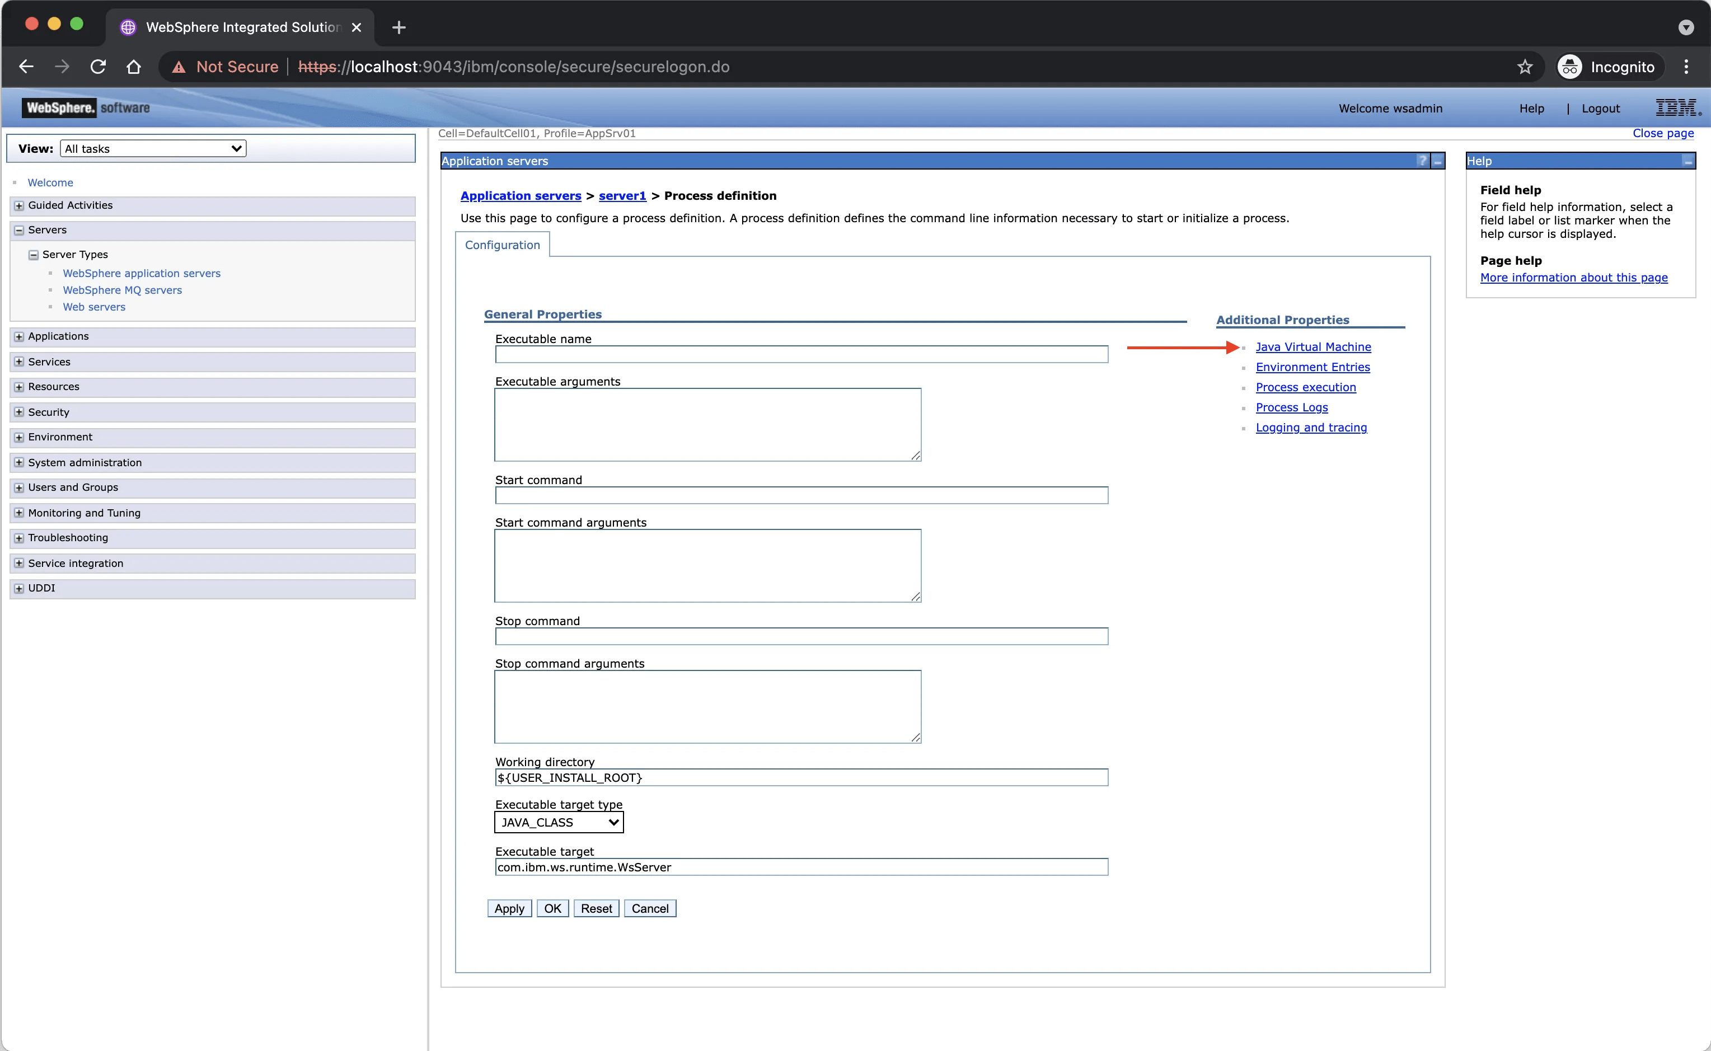The height and width of the screenshot is (1051, 1711).
Task: Expand the System administration section
Action: (x=19, y=463)
